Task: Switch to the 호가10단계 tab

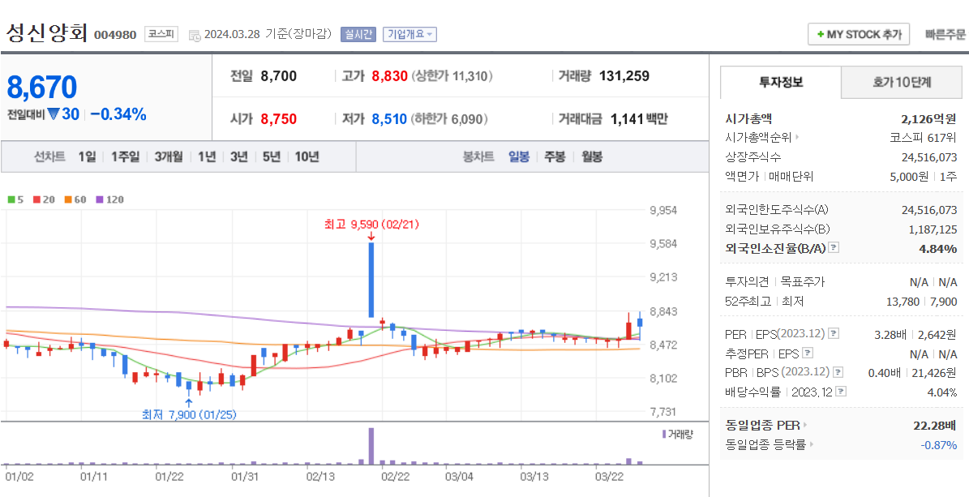Action: [902, 82]
